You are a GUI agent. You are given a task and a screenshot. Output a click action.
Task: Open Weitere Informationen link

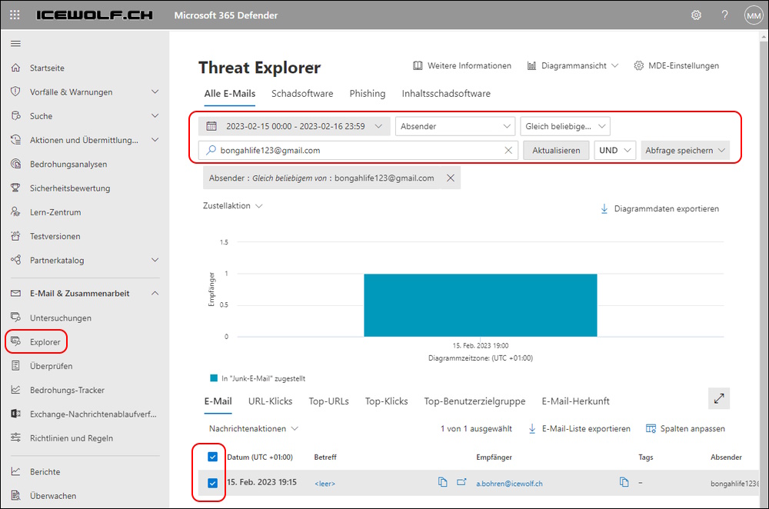click(x=462, y=65)
